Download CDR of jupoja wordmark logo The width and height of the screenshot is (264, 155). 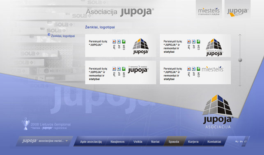coord(124,69)
